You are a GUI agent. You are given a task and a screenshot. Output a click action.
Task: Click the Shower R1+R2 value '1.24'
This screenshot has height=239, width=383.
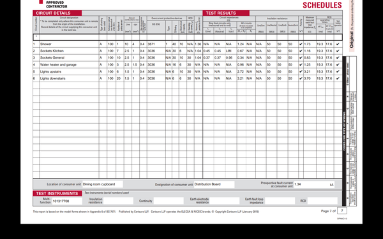click(241, 44)
